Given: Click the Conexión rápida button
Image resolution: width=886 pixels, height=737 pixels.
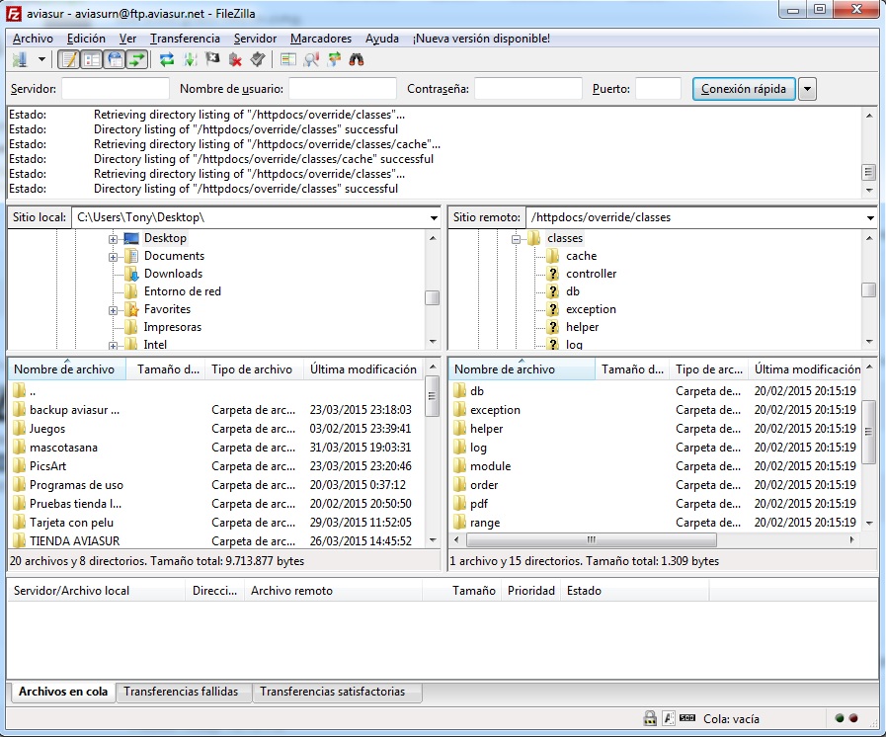Looking at the screenshot, I should (744, 89).
